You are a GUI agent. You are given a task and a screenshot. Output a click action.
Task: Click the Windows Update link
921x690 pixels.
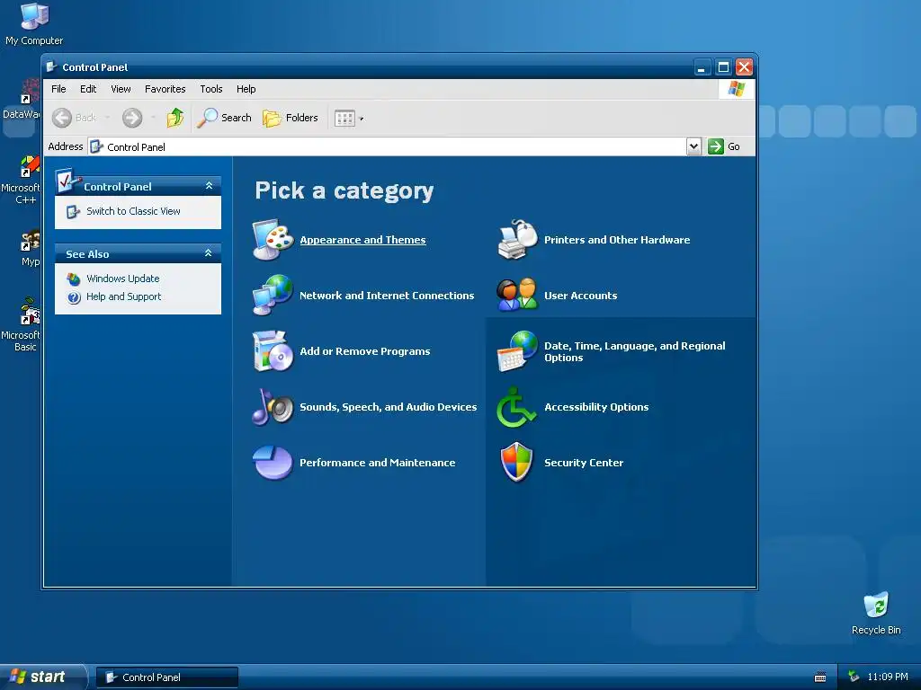(122, 279)
